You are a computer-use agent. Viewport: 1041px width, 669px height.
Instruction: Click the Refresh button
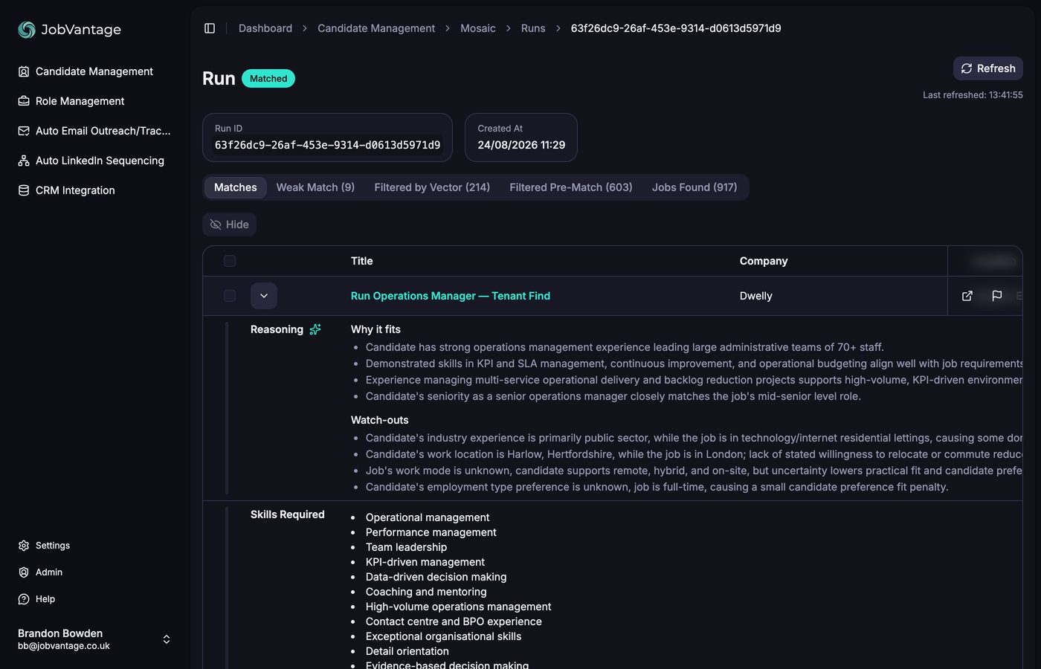(x=988, y=68)
